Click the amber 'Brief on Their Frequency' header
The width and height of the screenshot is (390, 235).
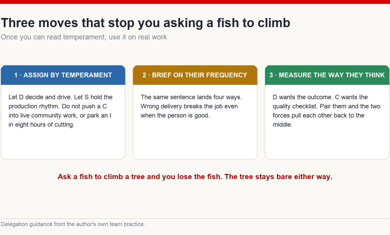[x=195, y=75]
